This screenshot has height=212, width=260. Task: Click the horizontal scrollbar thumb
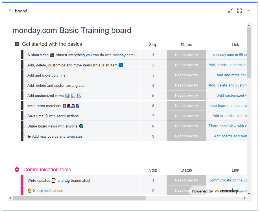(x=80, y=198)
